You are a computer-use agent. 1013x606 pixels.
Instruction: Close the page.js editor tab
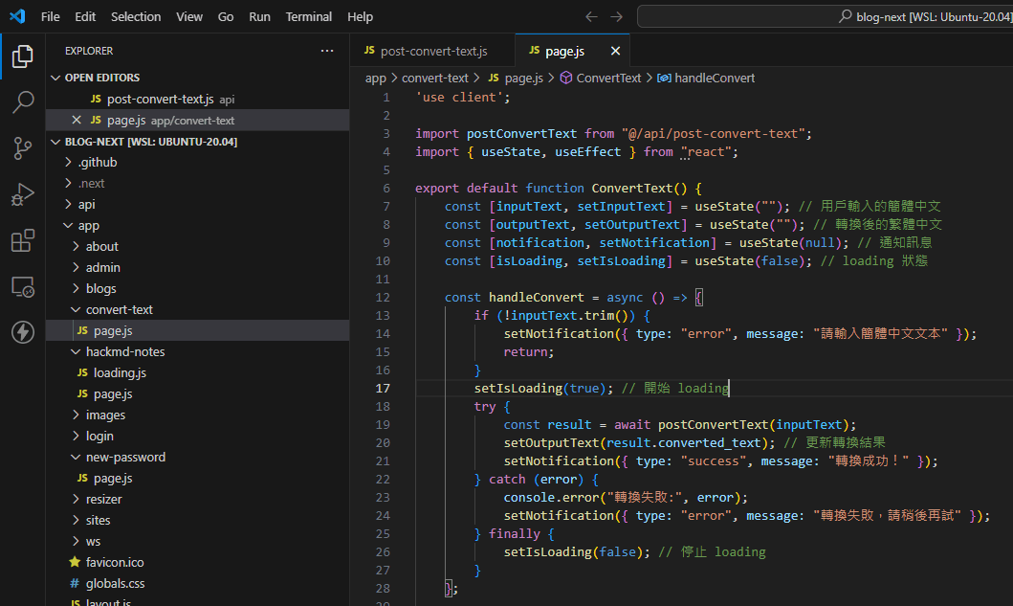[x=615, y=51]
